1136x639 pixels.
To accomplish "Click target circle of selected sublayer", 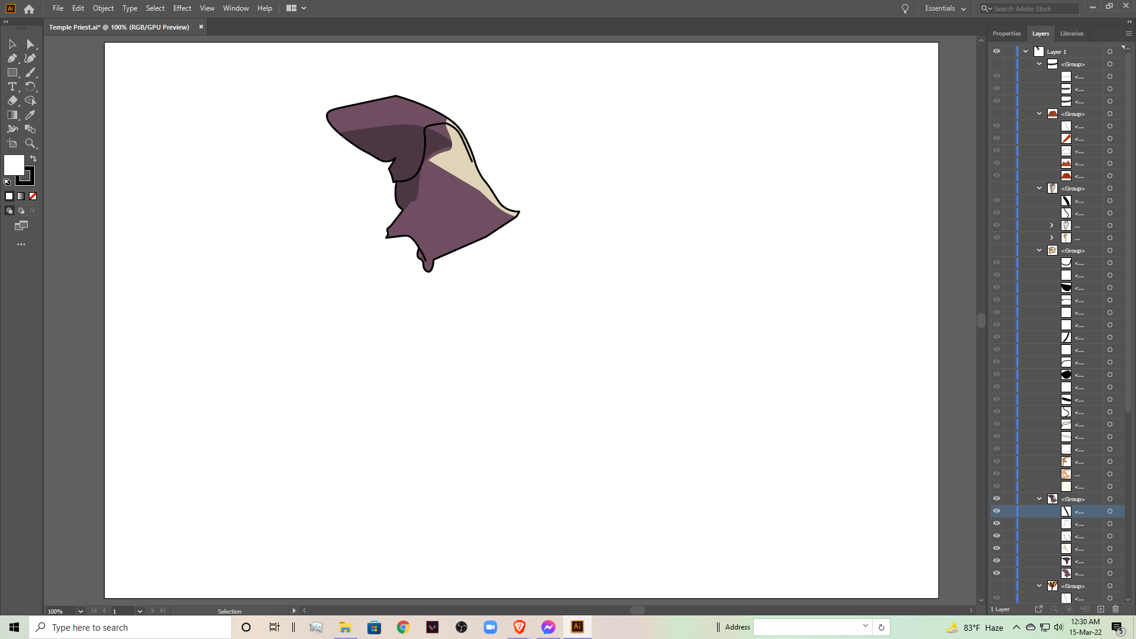I will (x=1110, y=511).
